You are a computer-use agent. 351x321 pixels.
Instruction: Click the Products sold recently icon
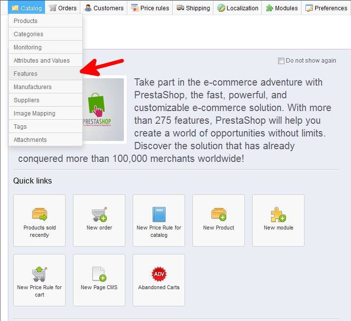point(39,214)
